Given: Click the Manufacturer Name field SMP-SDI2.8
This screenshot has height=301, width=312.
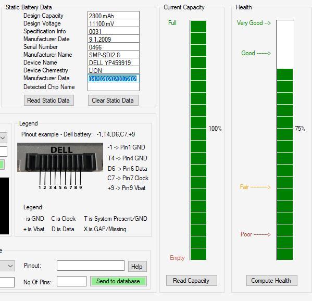Looking at the screenshot, I should [x=114, y=55].
